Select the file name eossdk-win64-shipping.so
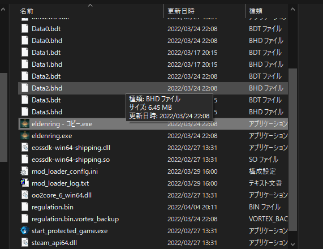Viewport: 323px width, 249px height. point(71,160)
